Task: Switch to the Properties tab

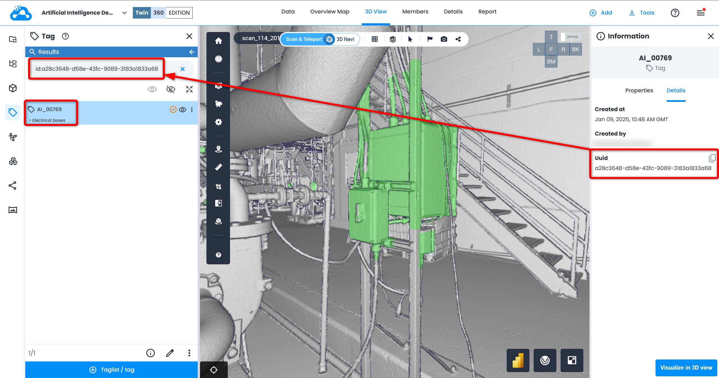Action: click(x=639, y=90)
